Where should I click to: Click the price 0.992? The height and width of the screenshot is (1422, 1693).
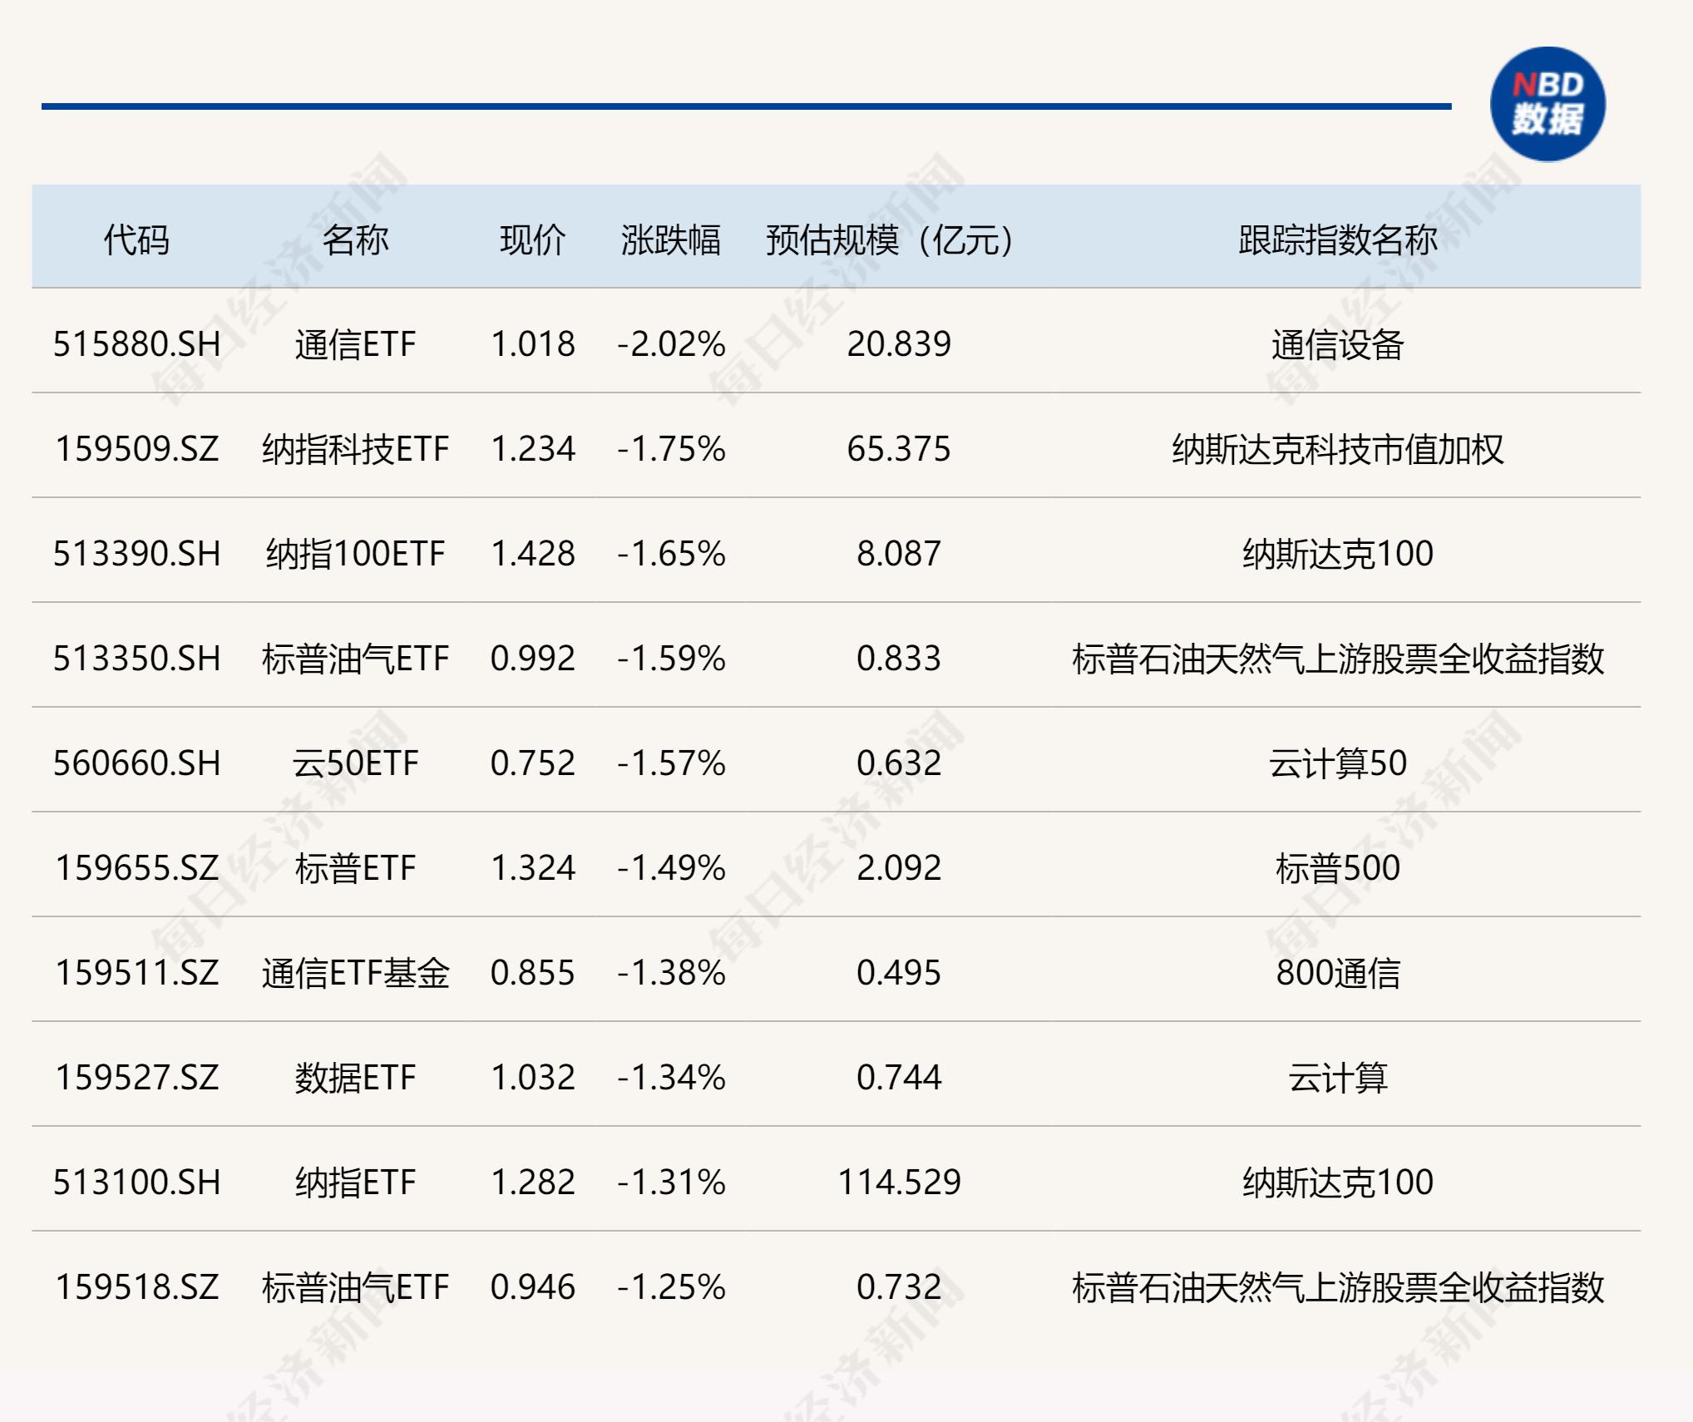point(533,659)
